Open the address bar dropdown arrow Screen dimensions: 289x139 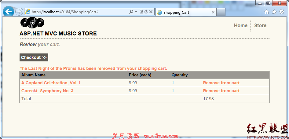coord(136,12)
